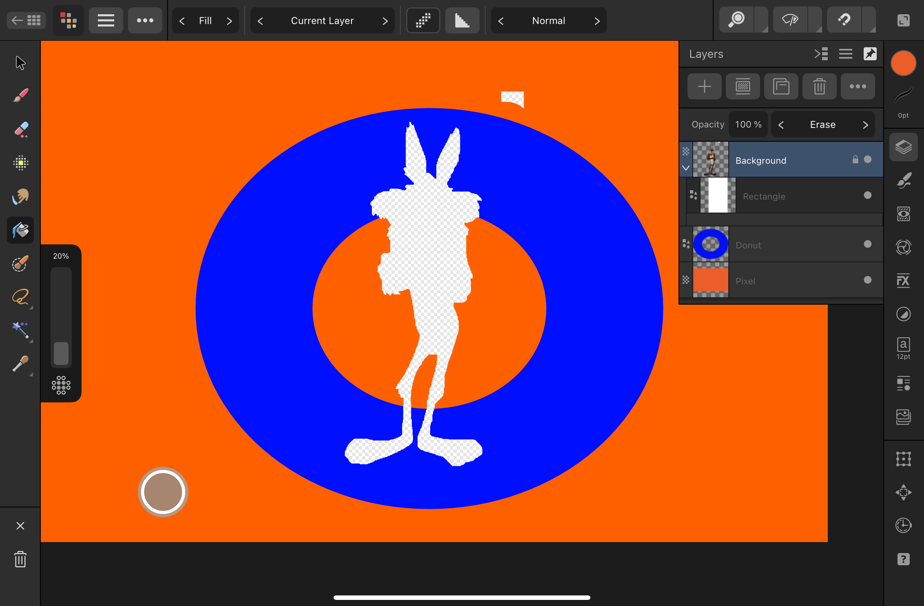Switch Erase layer blend mode to previous
924x606 pixels.
click(x=781, y=125)
